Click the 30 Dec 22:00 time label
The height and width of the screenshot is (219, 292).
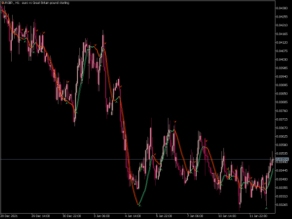(72, 216)
